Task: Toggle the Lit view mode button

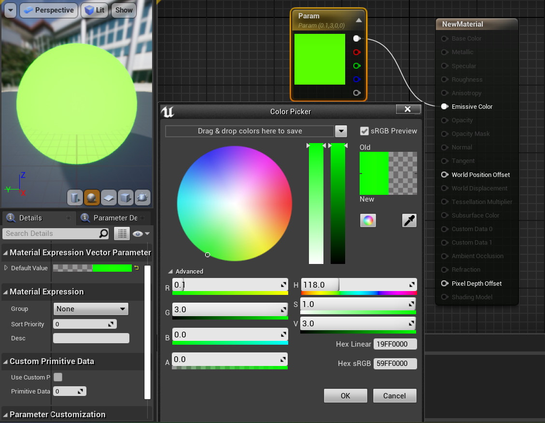Action: point(95,10)
